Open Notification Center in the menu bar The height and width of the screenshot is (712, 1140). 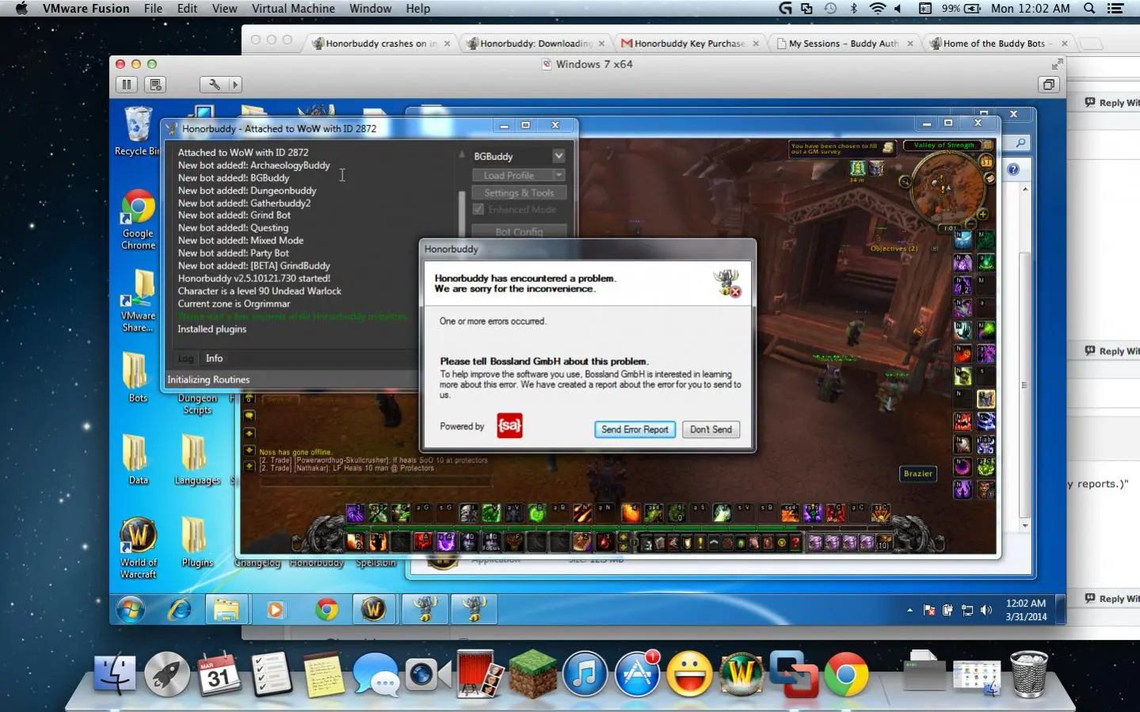[x=1115, y=9]
